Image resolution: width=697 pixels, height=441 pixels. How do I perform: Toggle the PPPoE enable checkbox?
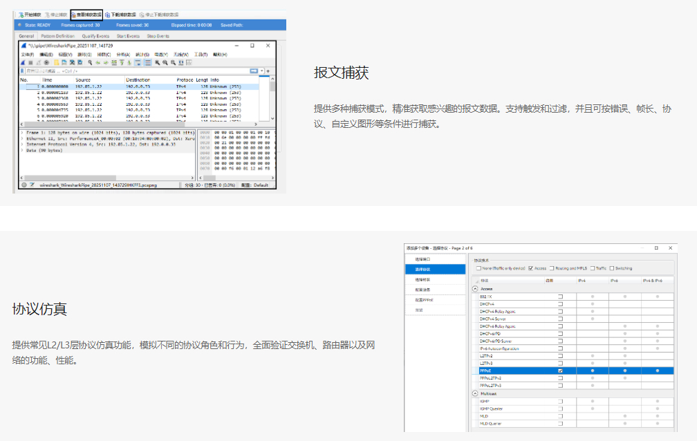coord(560,370)
